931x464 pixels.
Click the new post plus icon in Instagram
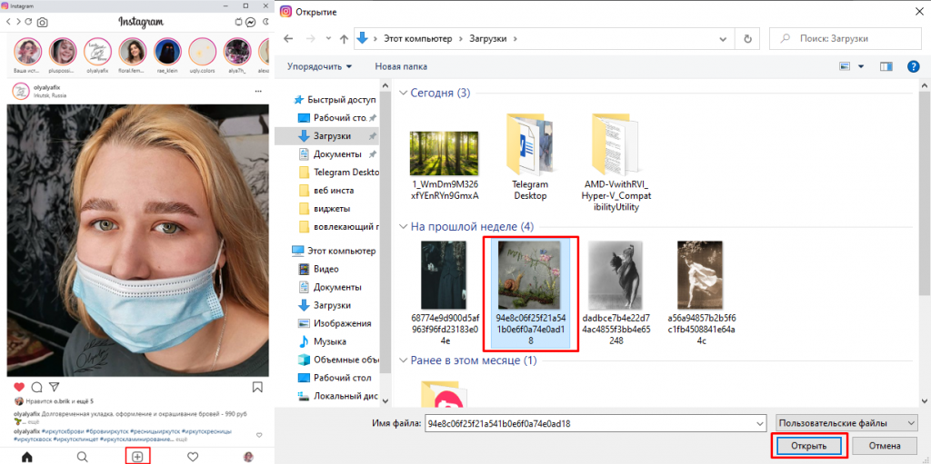tap(137, 457)
